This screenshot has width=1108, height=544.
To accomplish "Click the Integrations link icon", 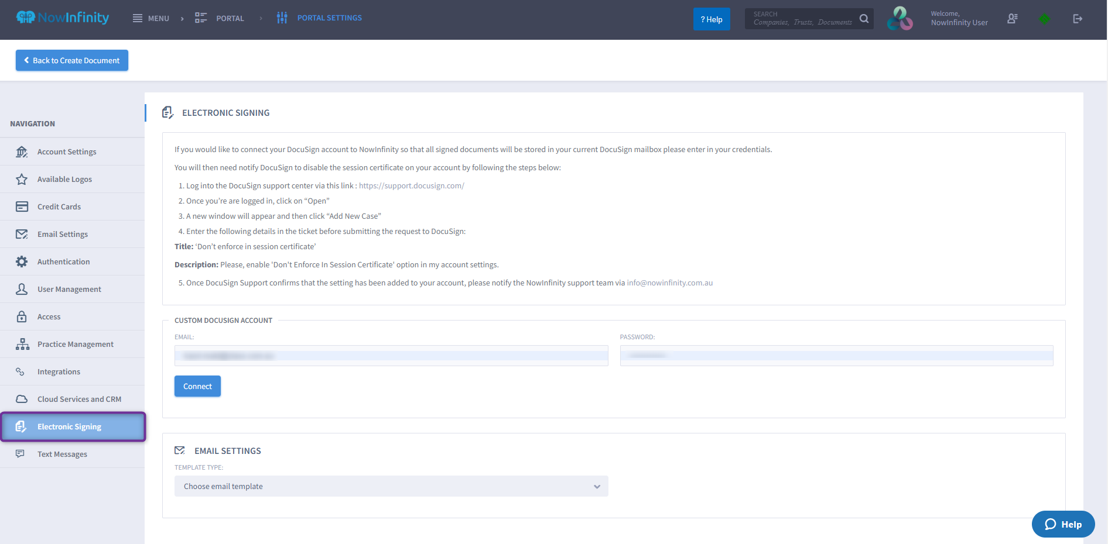I will (20, 371).
